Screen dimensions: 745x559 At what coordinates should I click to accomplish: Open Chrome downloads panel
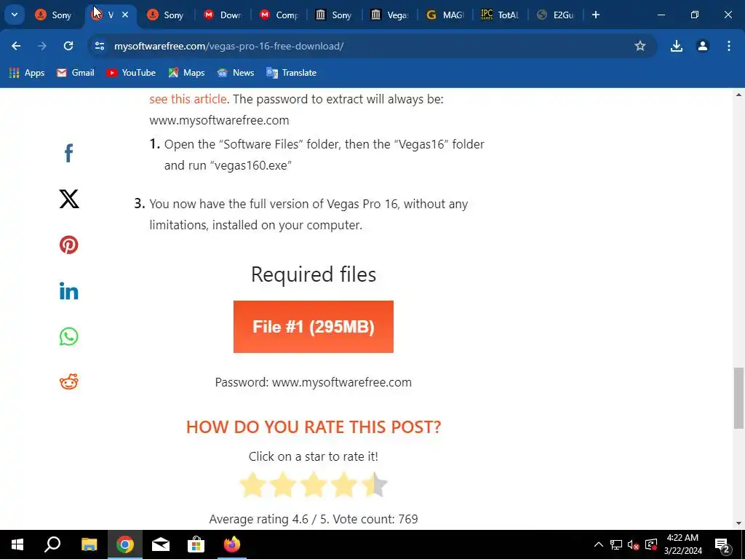tap(677, 46)
